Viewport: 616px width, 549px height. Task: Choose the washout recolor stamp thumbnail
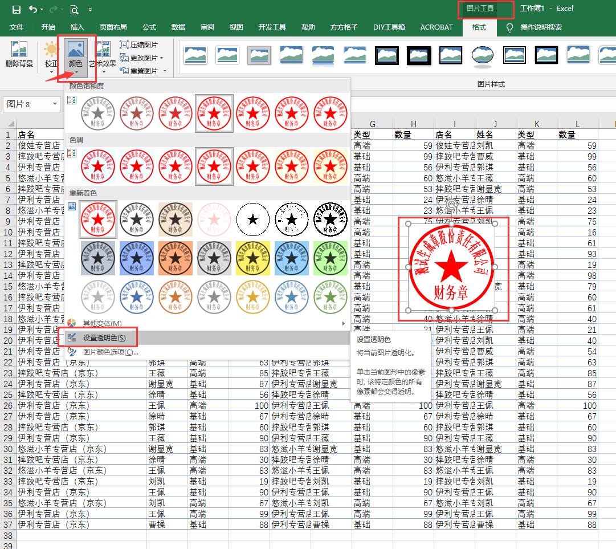click(214, 219)
